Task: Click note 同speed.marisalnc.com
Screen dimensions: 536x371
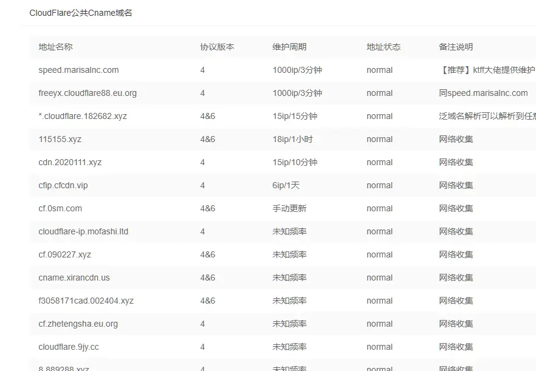Action: click(483, 94)
